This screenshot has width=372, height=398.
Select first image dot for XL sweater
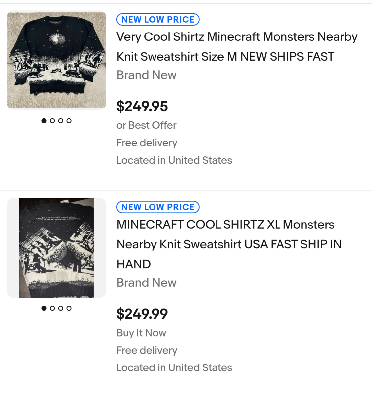pyautogui.click(x=44, y=308)
